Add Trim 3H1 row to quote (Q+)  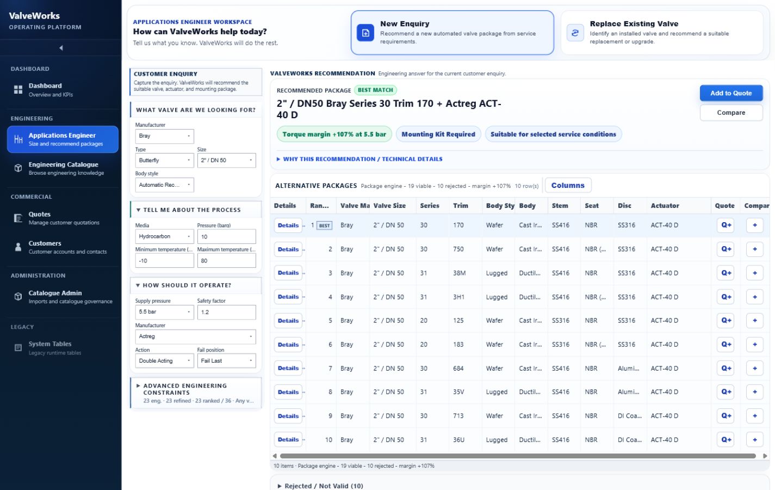(x=726, y=297)
